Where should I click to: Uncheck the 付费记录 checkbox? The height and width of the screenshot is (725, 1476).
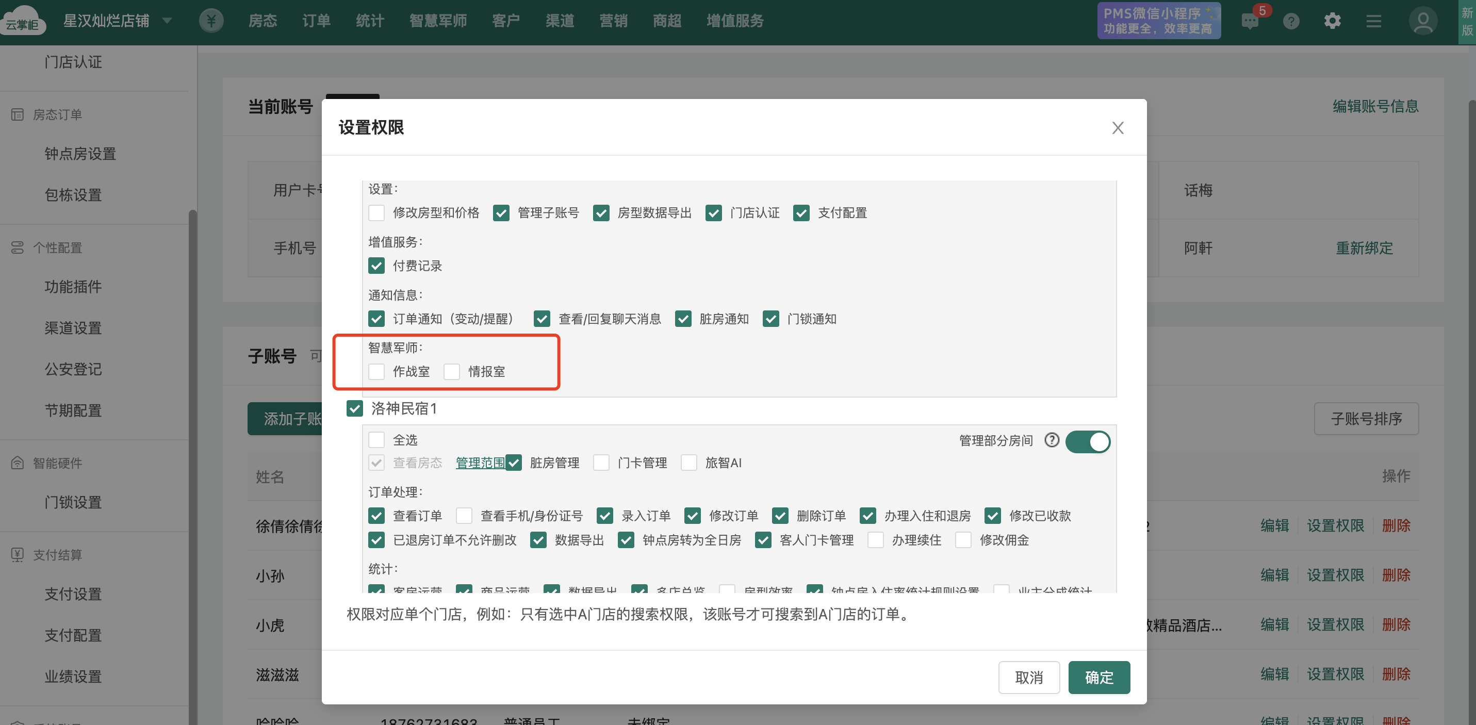pos(376,266)
